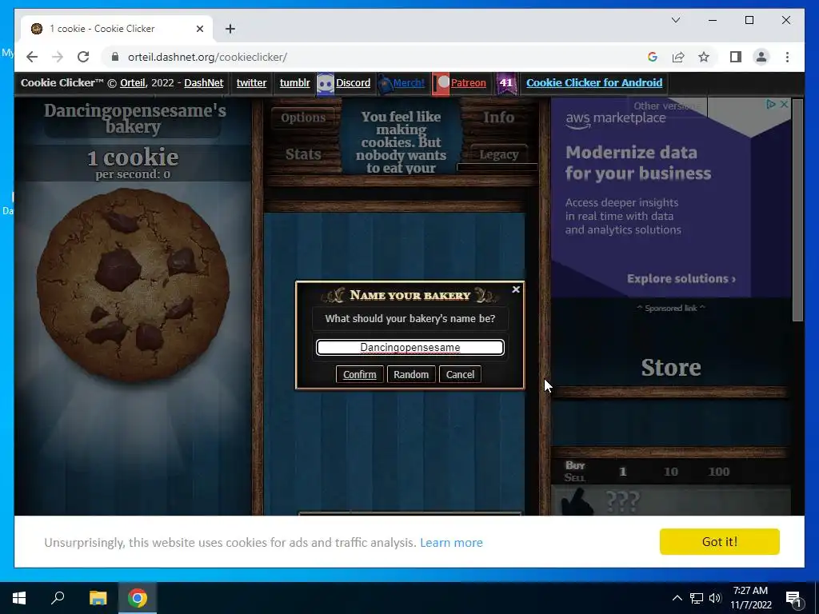819x614 pixels.
Task: Click the address bar URL
Action: click(207, 57)
